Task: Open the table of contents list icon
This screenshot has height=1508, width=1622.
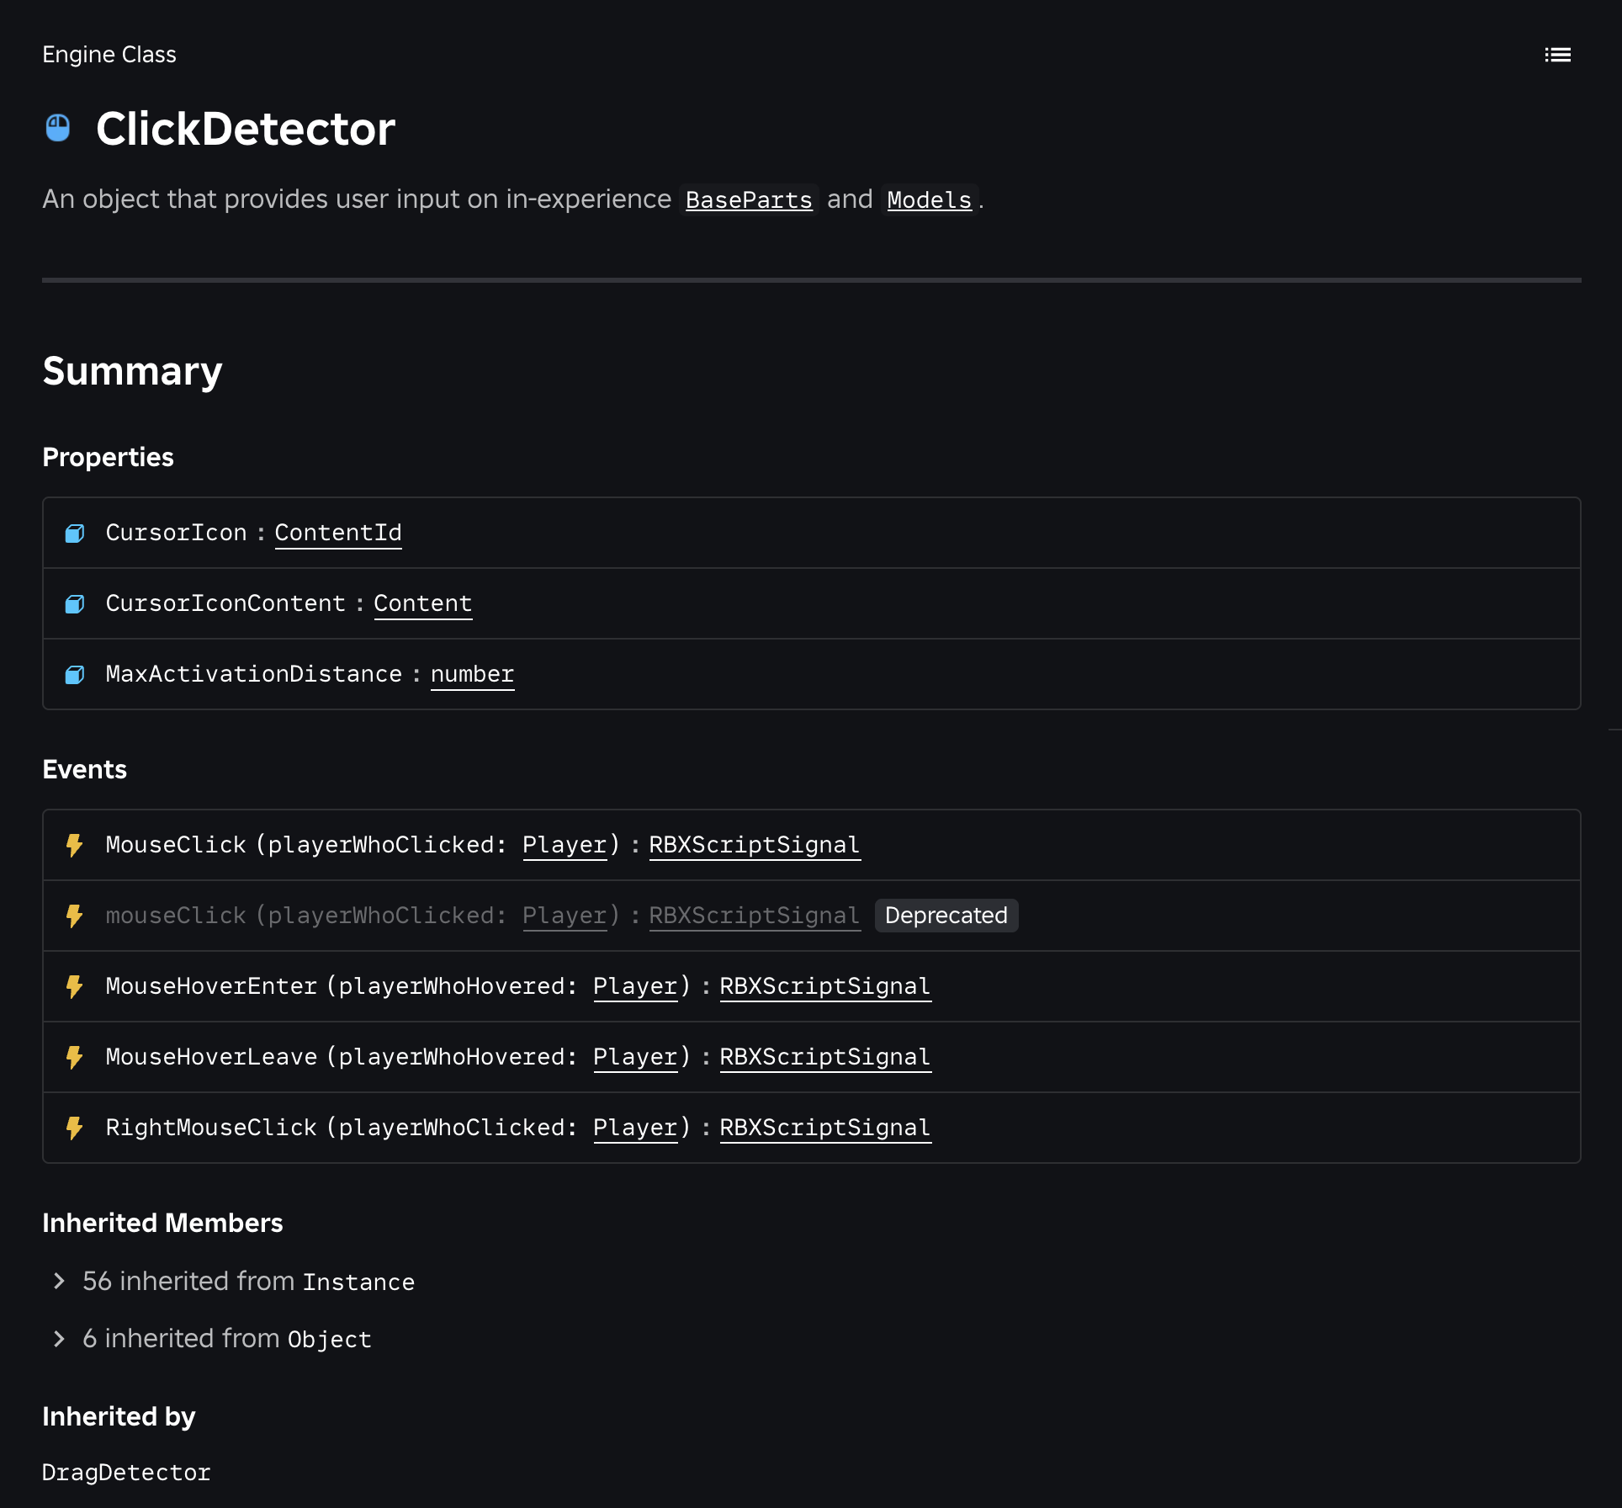Action: pyautogui.click(x=1557, y=55)
